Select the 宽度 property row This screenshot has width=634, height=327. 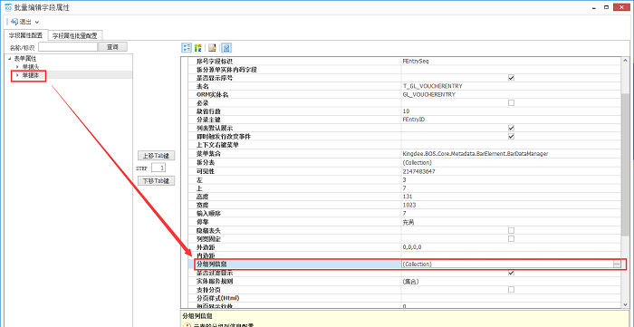tap(405, 205)
